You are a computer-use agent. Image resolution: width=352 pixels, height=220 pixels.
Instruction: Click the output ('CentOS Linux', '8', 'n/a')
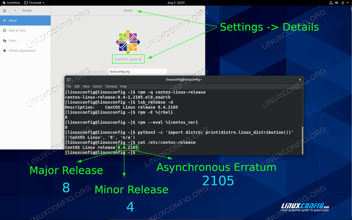point(100,137)
